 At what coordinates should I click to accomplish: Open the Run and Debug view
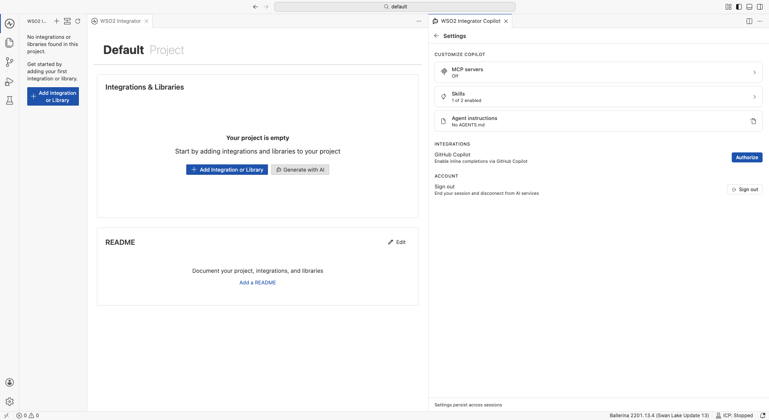coord(10,82)
